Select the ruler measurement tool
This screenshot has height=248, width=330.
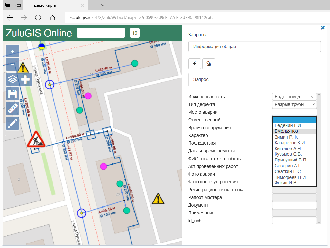13,109
